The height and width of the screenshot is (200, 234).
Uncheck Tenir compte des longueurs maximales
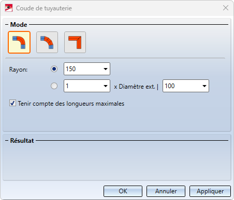click(12, 103)
